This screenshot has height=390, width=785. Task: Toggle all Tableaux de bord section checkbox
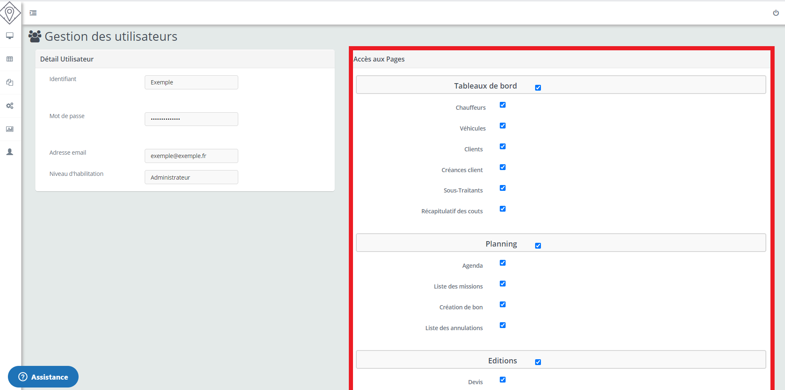click(x=538, y=88)
